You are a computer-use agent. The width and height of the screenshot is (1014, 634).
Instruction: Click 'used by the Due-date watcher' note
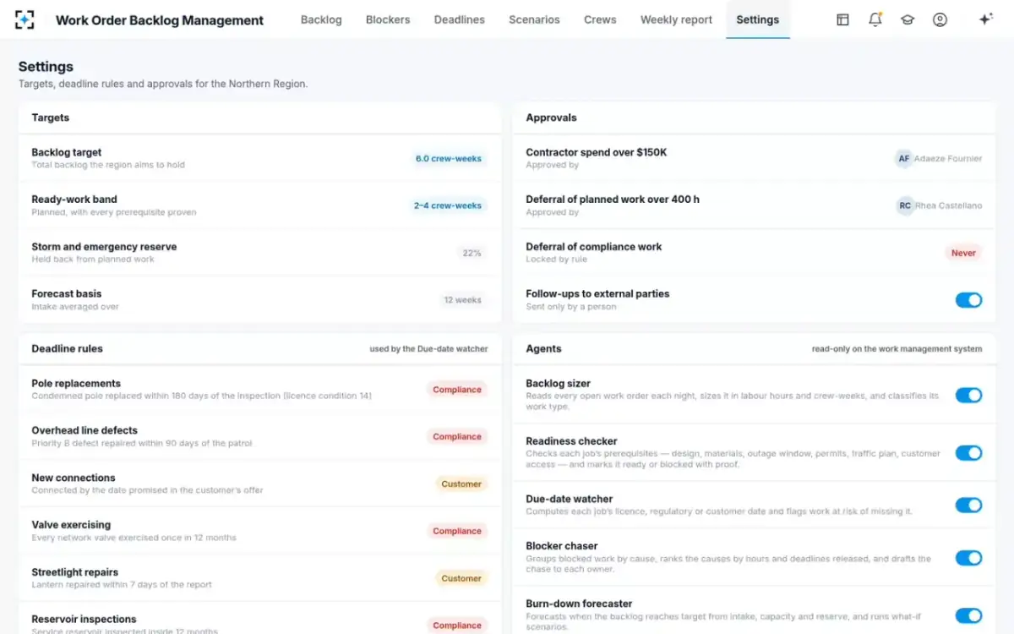429,349
